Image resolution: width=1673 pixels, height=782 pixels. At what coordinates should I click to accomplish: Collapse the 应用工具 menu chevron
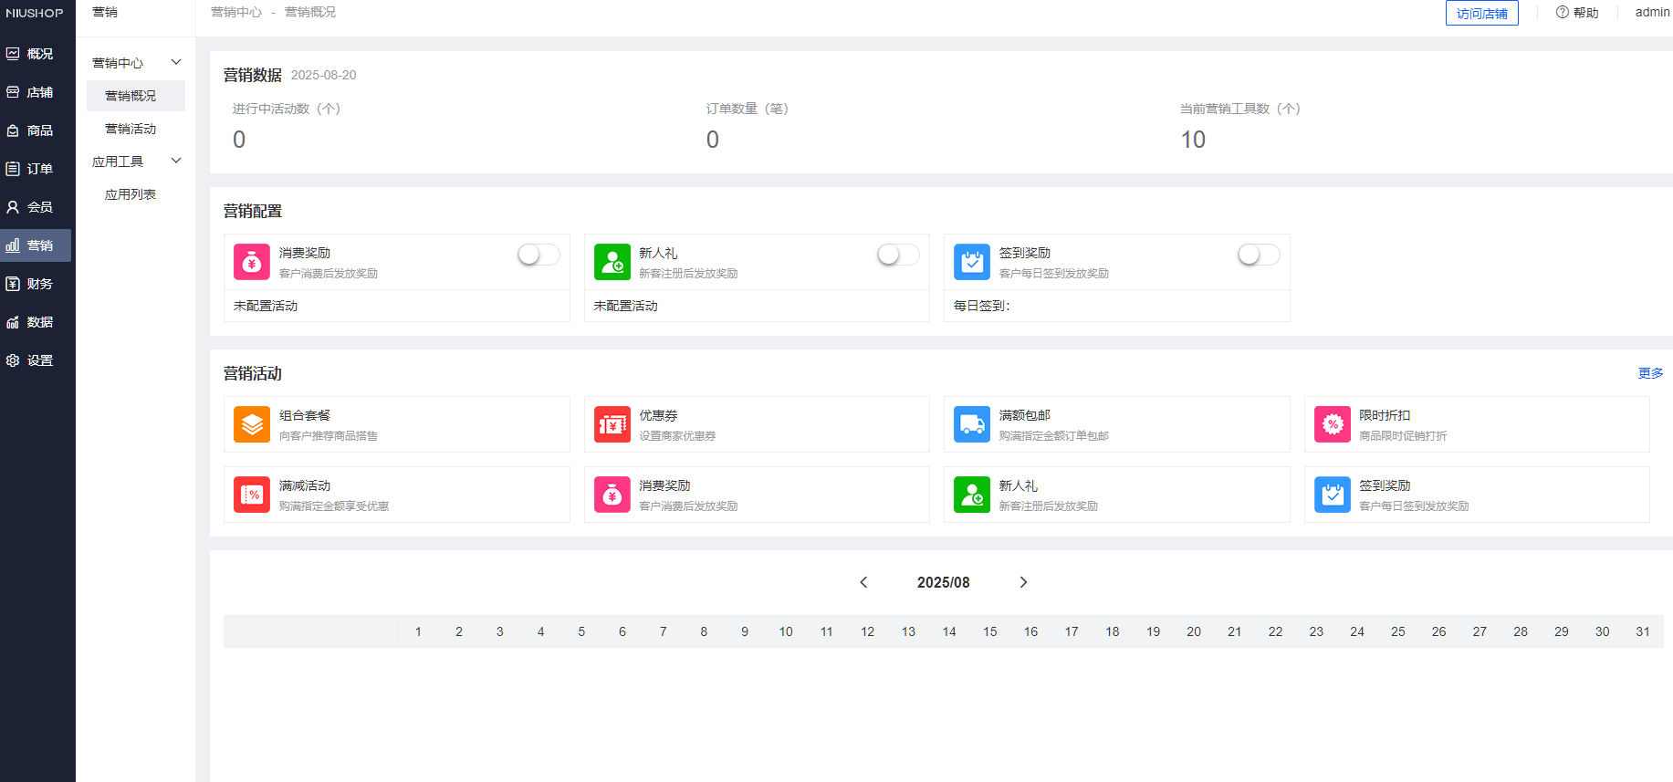(176, 161)
